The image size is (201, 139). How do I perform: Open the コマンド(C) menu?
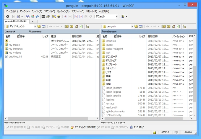point(49,12)
